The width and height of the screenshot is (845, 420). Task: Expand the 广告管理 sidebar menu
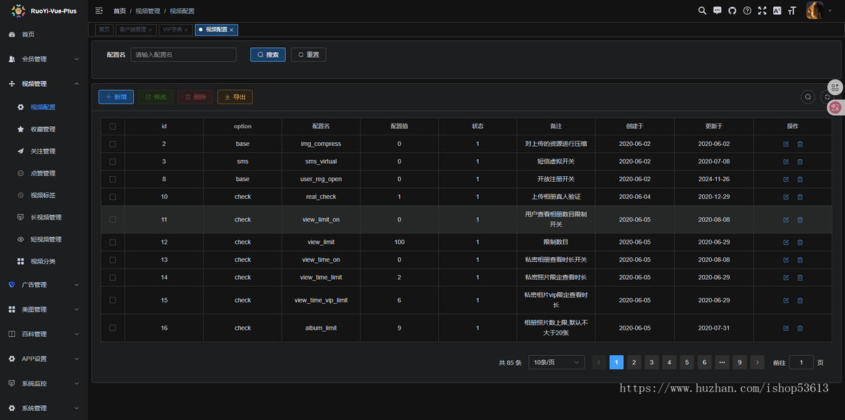tap(44, 285)
